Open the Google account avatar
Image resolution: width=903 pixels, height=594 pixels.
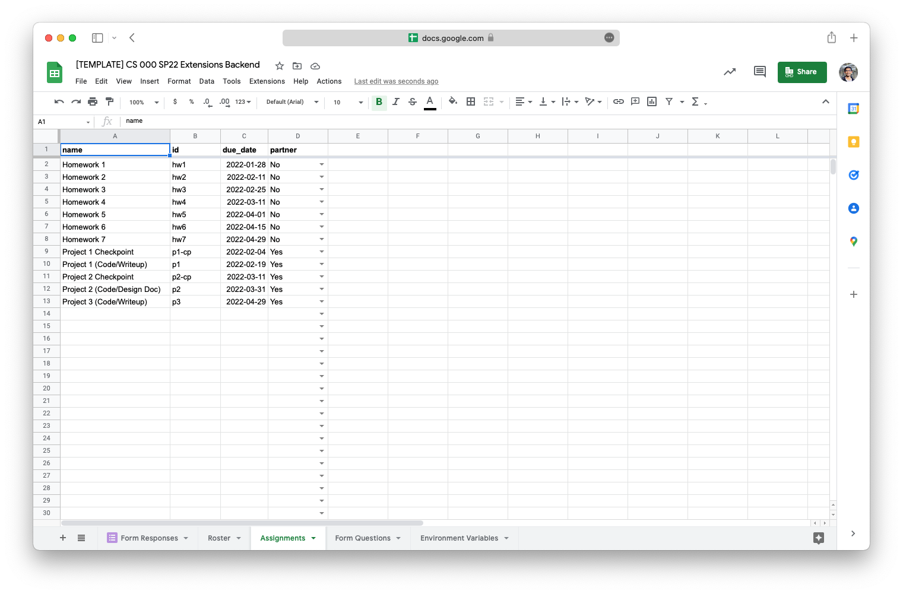[x=848, y=72]
